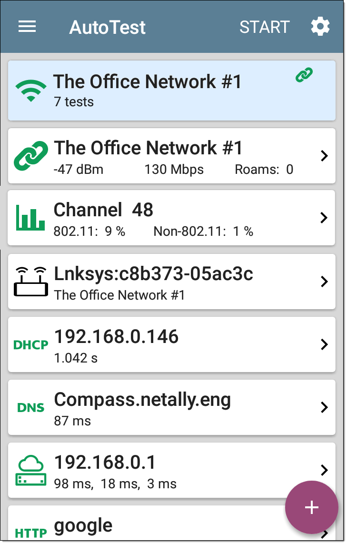Screen dimensions: 347x544
Task: Open the hamburger navigation menu
Action: (27, 26)
